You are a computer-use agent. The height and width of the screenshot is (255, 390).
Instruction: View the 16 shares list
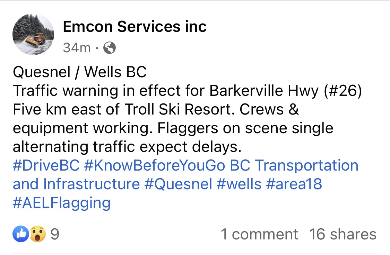tap(343, 234)
